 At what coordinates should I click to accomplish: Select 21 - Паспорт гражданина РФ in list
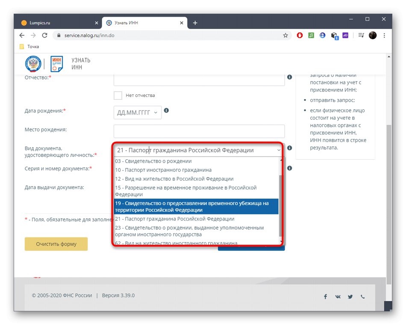click(x=196, y=219)
